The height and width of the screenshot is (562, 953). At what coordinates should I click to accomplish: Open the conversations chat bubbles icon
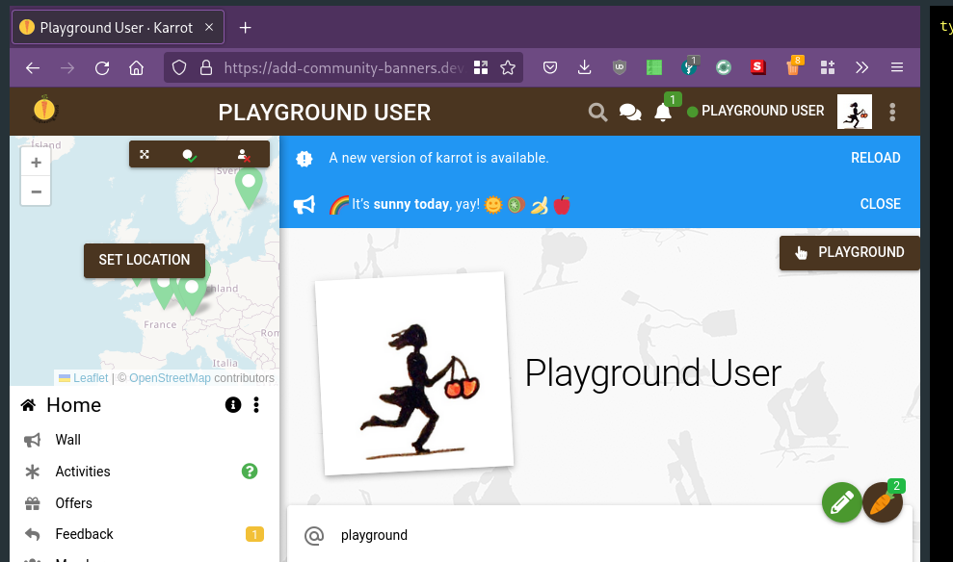(629, 113)
